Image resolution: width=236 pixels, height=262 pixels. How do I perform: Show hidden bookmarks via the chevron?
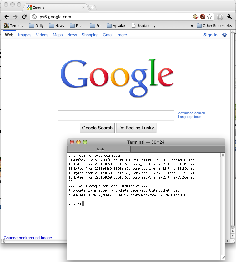click(192, 26)
